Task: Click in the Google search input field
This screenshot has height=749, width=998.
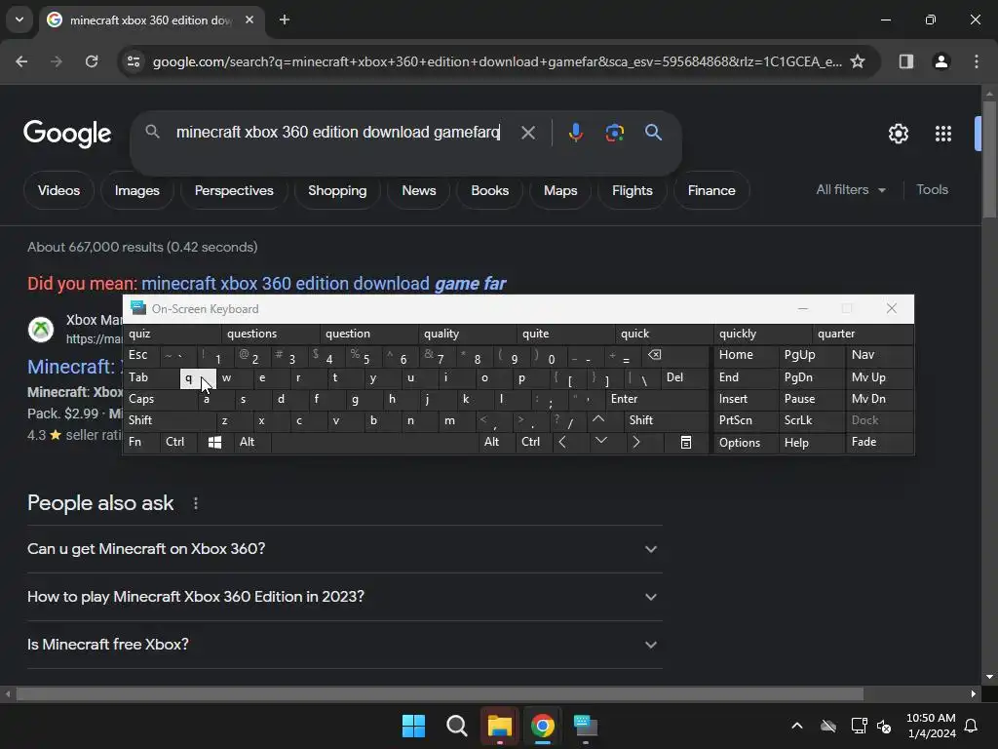Action: tap(340, 133)
